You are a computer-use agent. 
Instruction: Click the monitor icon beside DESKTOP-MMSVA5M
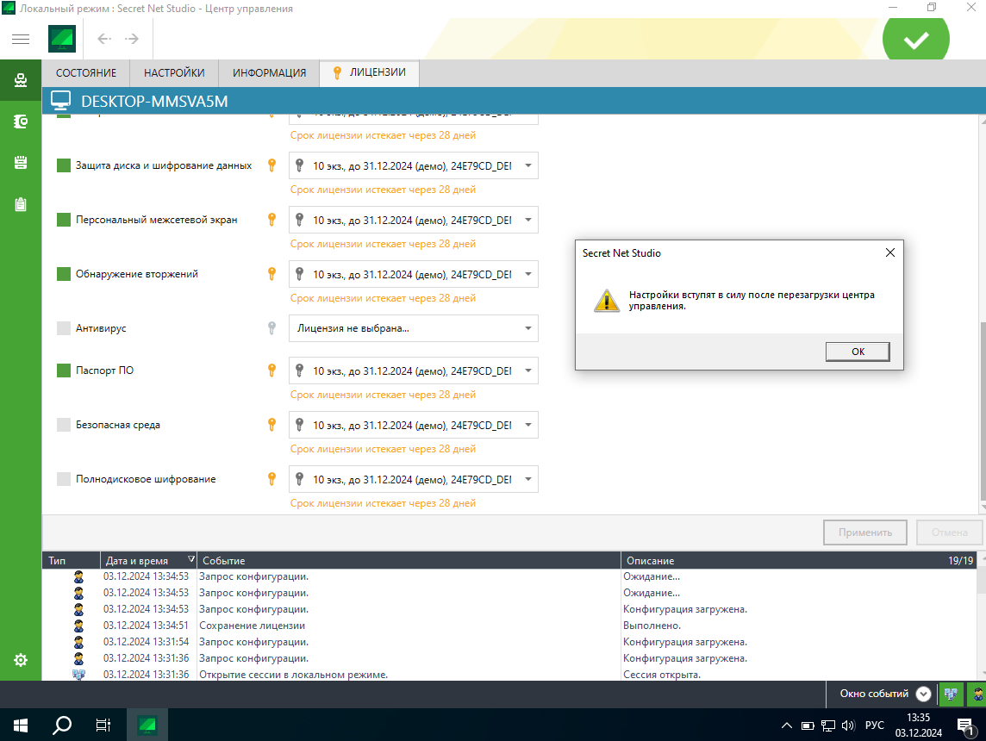point(61,101)
